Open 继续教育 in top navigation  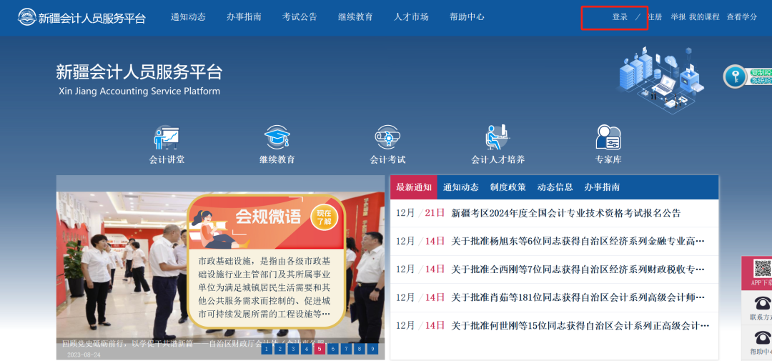[355, 16]
